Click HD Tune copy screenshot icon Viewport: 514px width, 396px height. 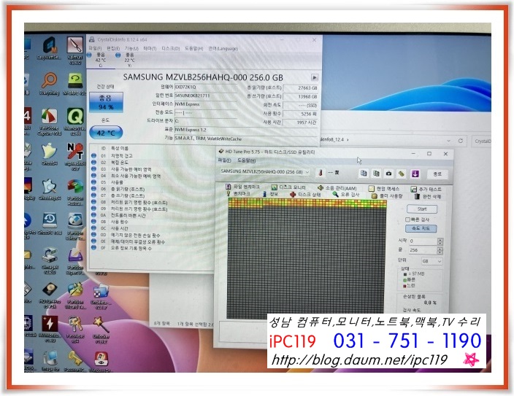click(376, 174)
